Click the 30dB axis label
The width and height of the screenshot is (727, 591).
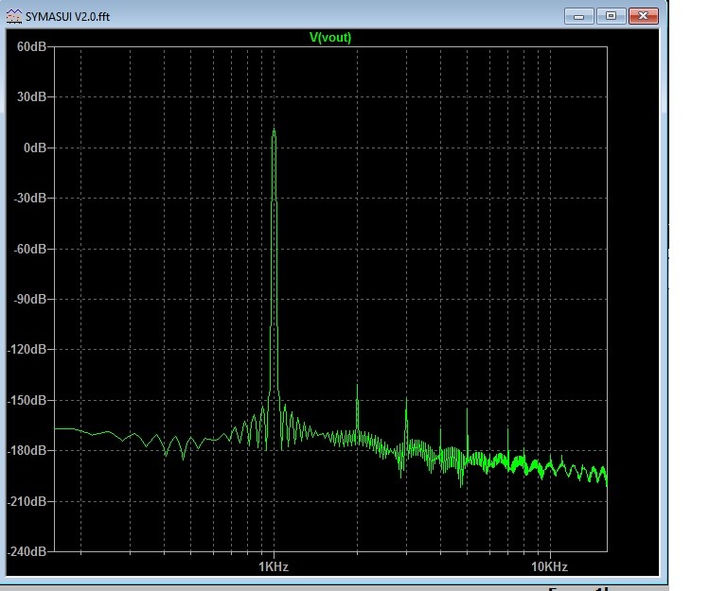point(31,96)
